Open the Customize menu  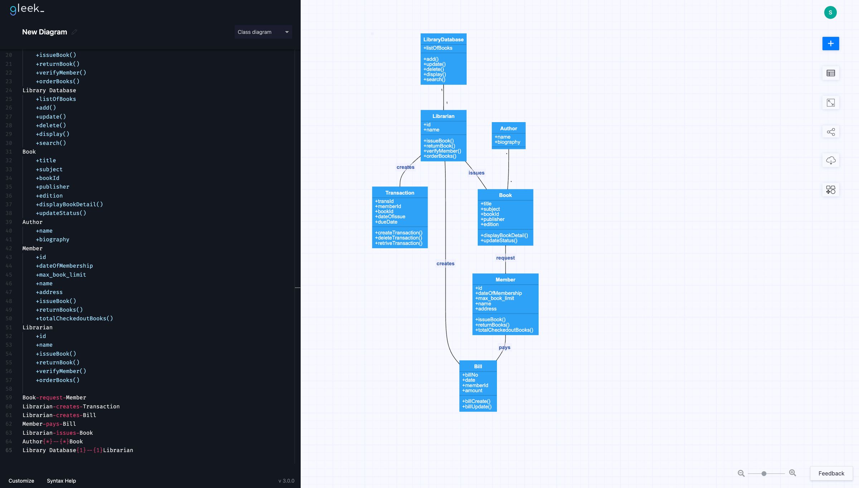21,480
